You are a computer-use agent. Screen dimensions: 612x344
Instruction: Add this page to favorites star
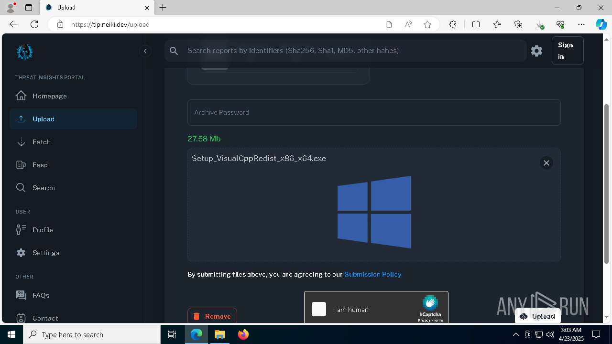click(x=427, y=24)
